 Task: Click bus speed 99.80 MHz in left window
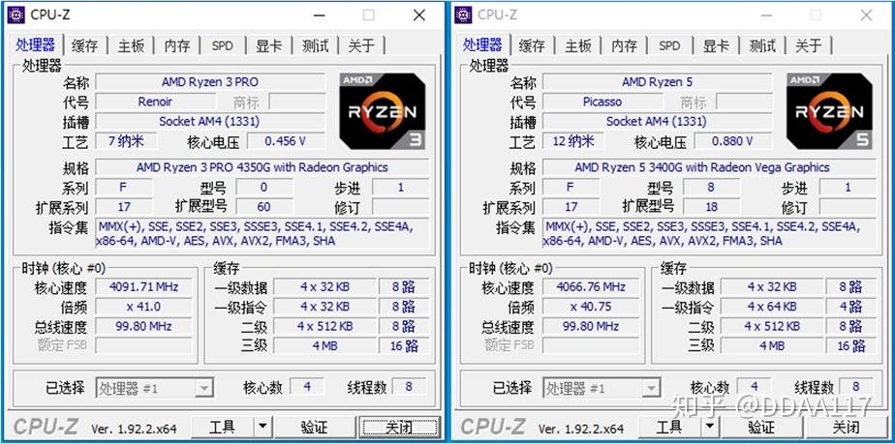(x=143, y=327)
